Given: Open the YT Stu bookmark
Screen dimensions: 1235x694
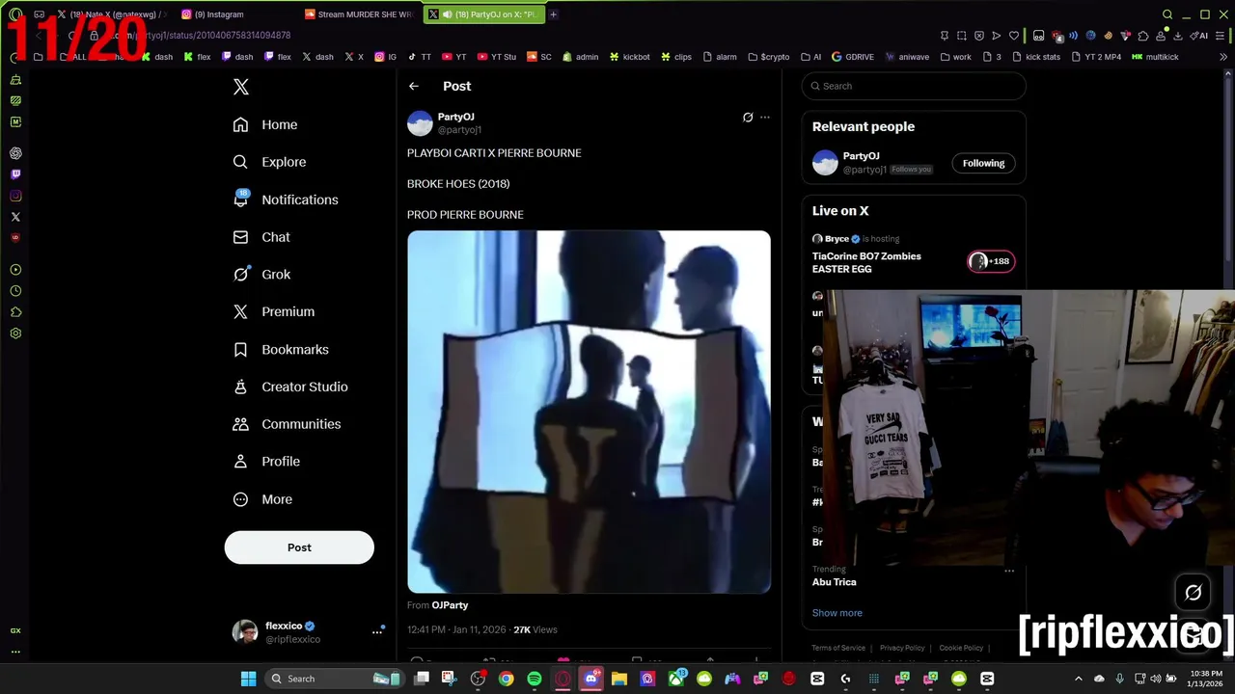Looking at the screenshot, I should (497, 57).
